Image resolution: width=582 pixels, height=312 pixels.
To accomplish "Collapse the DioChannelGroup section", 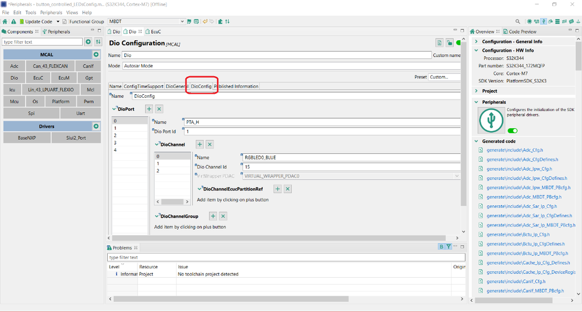I will (x=157, y=216).
